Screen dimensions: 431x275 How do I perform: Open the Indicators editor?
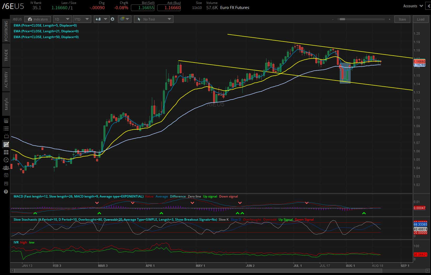(37, 19)
